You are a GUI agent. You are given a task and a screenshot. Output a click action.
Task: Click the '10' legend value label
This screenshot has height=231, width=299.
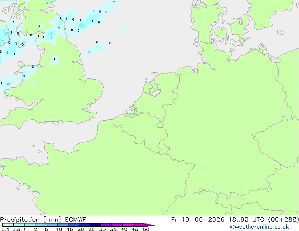[59, 229]
